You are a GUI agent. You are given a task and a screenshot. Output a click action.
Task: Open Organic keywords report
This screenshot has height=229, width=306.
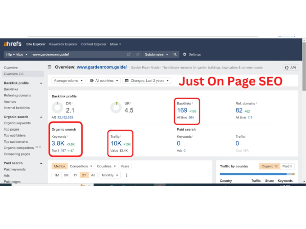click(17, 123)
